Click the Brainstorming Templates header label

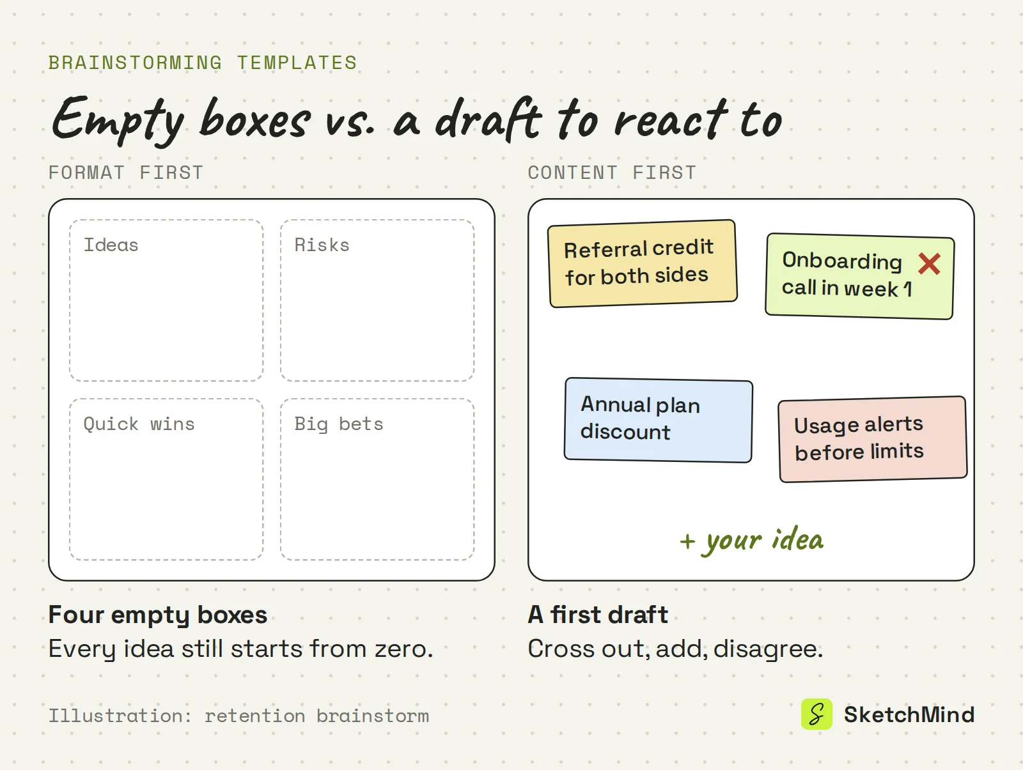pos(203,63)
